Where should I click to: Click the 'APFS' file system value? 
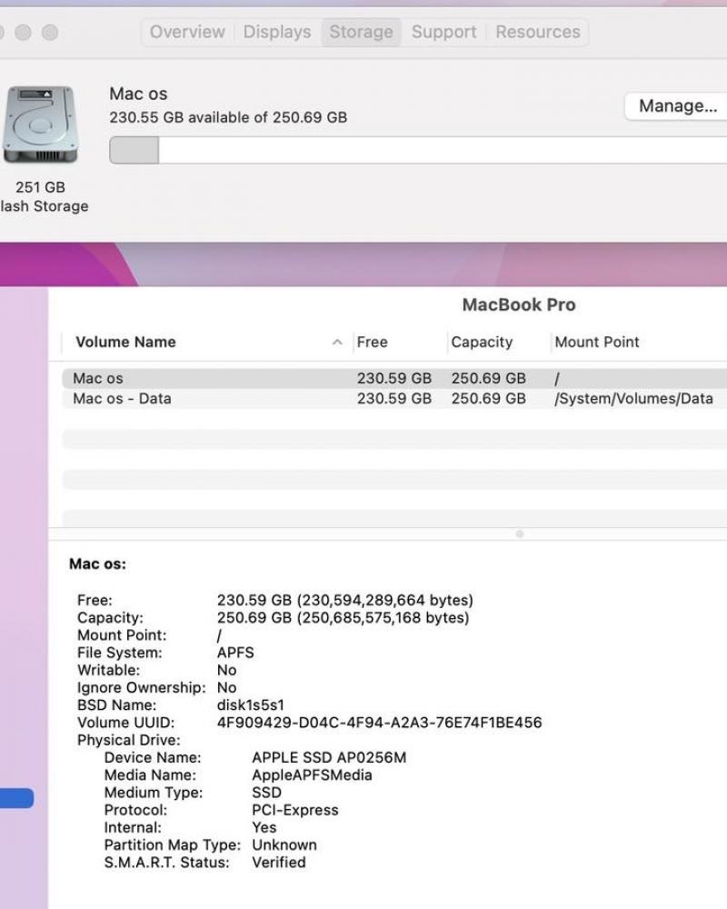235,653
